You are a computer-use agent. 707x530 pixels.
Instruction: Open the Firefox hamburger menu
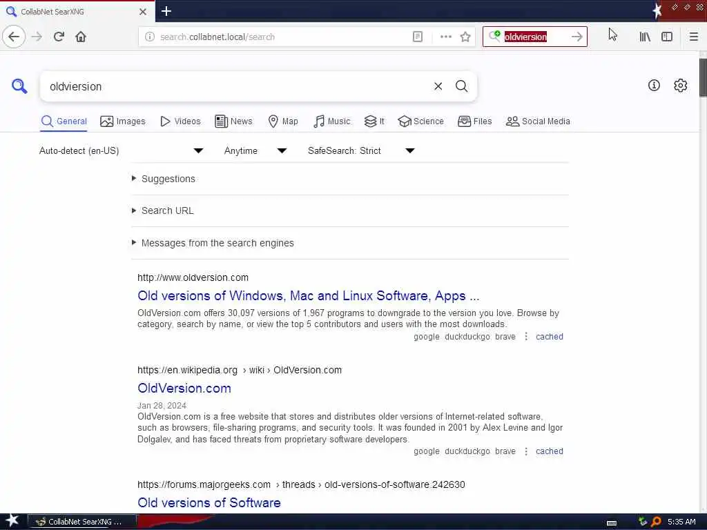pyautogui.click(x=693, y=37)
